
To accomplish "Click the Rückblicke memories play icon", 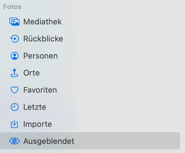I will (14, 39).
